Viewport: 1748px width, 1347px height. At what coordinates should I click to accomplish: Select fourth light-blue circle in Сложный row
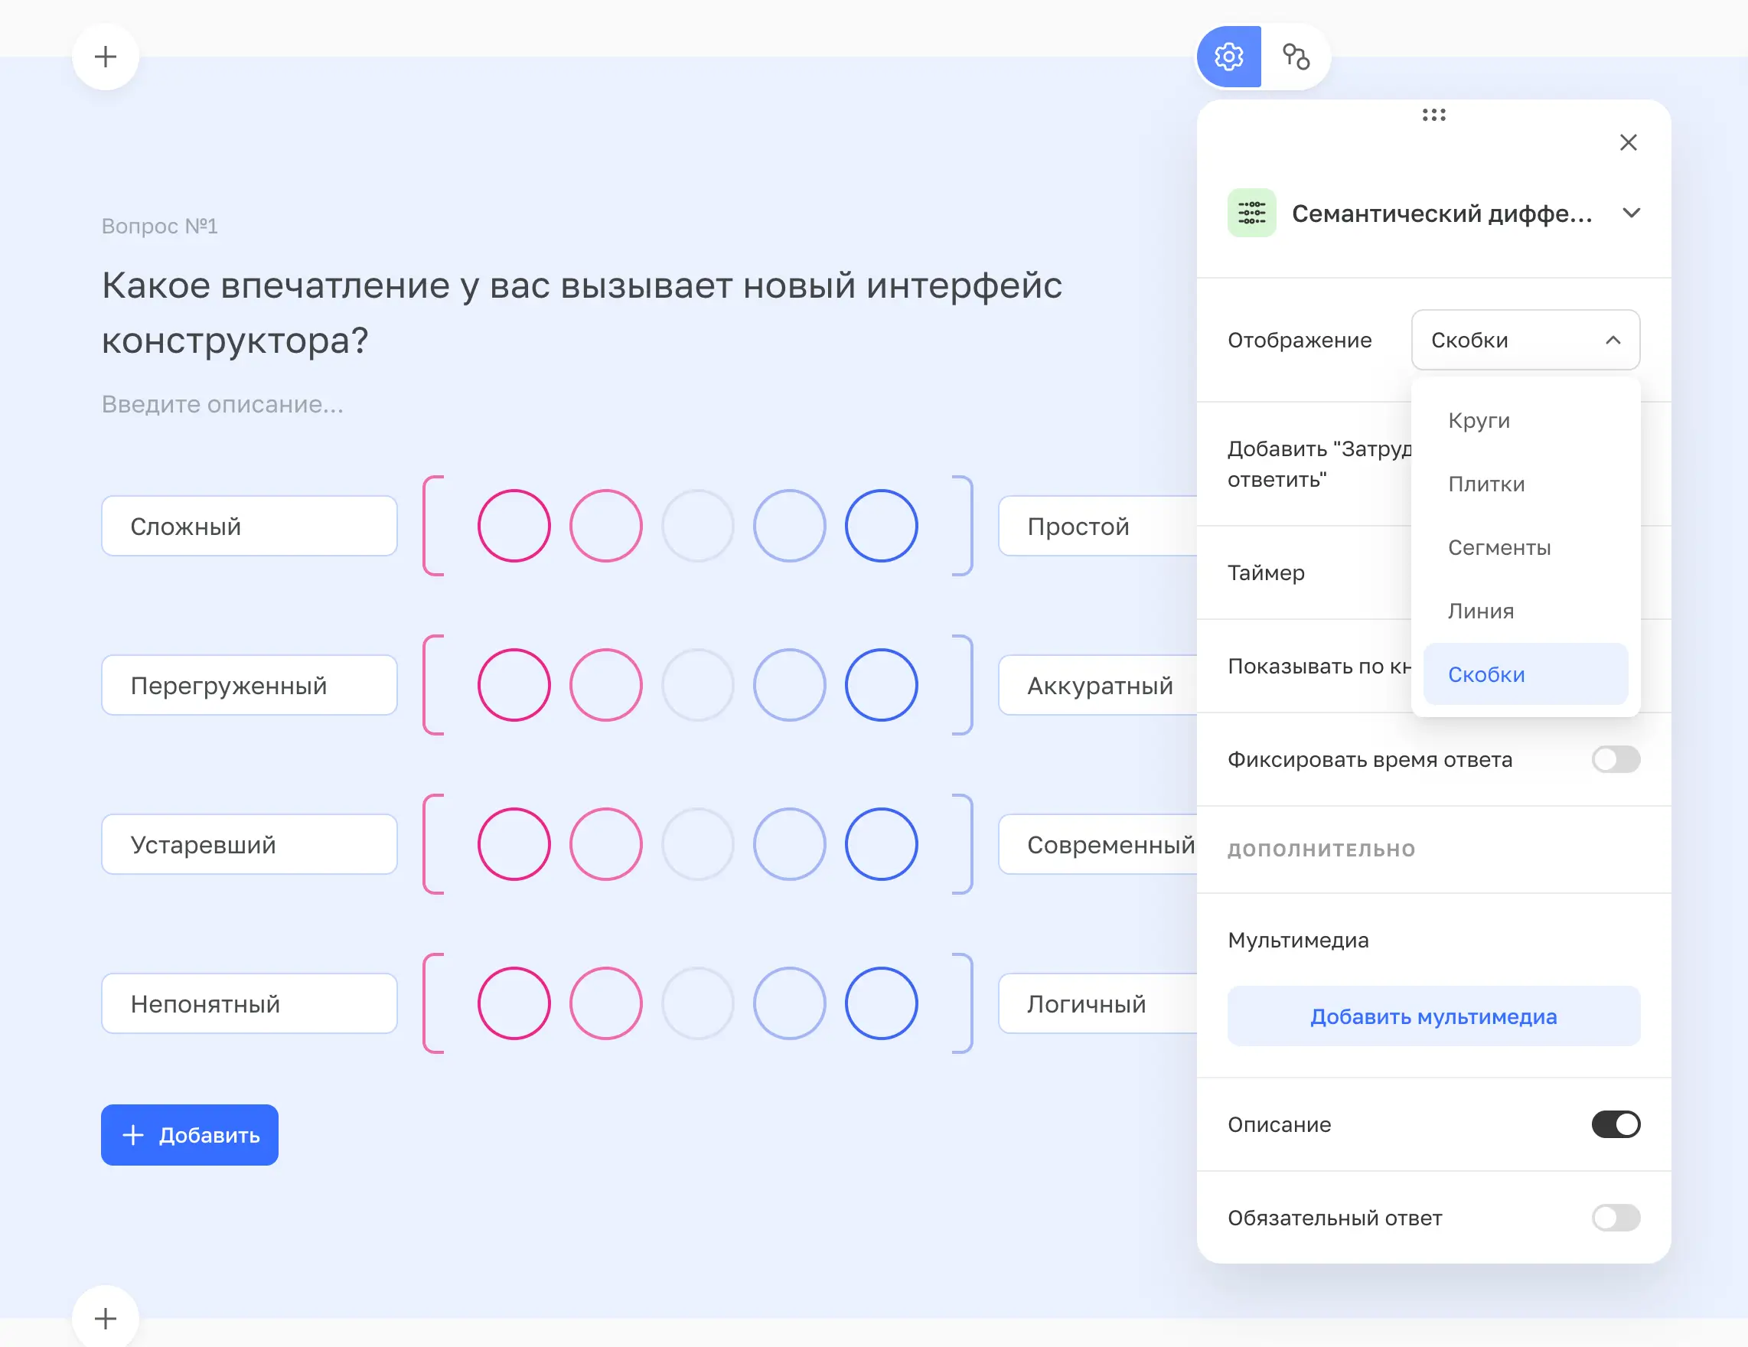pos(789,526)
